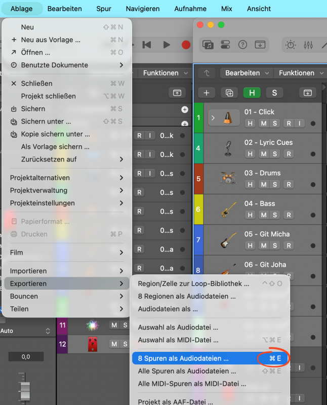
Task: Mute the 03 - Drums track
Action: [263, 184]
